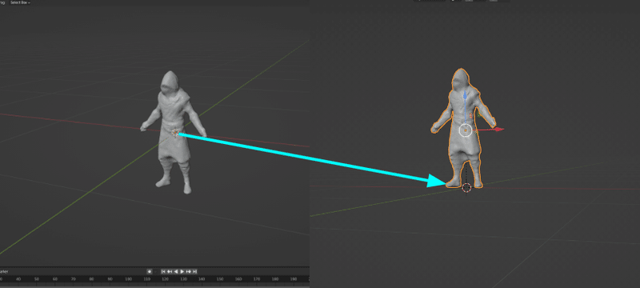This screenshot has height=288, width=640.
Task: Set playhead at frame 100 on timeline
Action: (x=128, y=279)
